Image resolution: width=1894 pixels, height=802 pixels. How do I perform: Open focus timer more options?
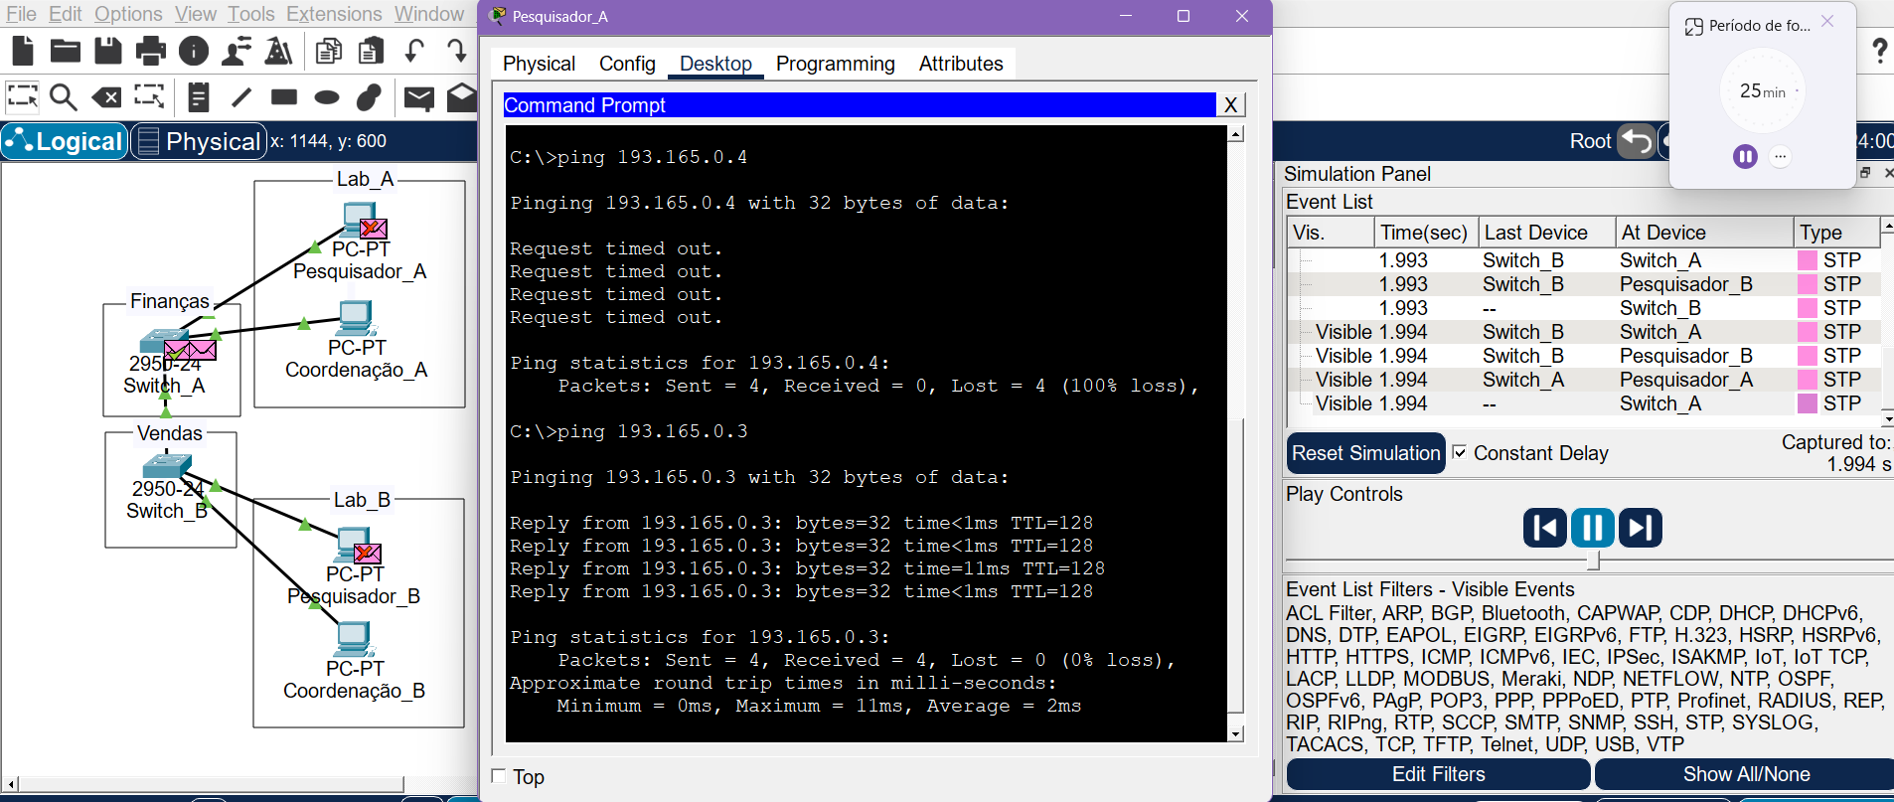click(1781, 156)
